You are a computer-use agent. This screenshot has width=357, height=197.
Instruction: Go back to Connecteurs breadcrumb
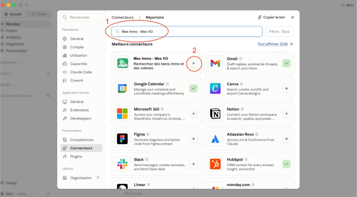tap(122, 17)
